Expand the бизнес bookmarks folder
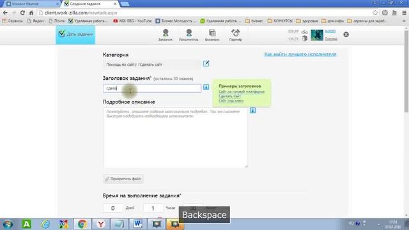 (x=254, y=21)
